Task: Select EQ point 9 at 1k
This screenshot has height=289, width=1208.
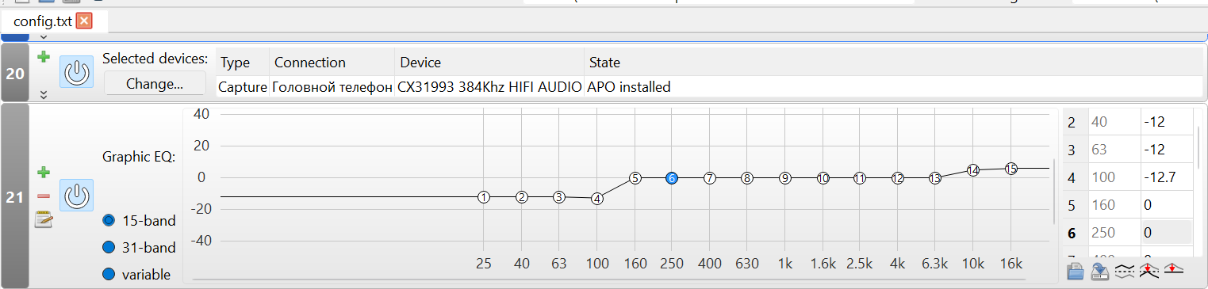Action: click(x=785, y=178)
